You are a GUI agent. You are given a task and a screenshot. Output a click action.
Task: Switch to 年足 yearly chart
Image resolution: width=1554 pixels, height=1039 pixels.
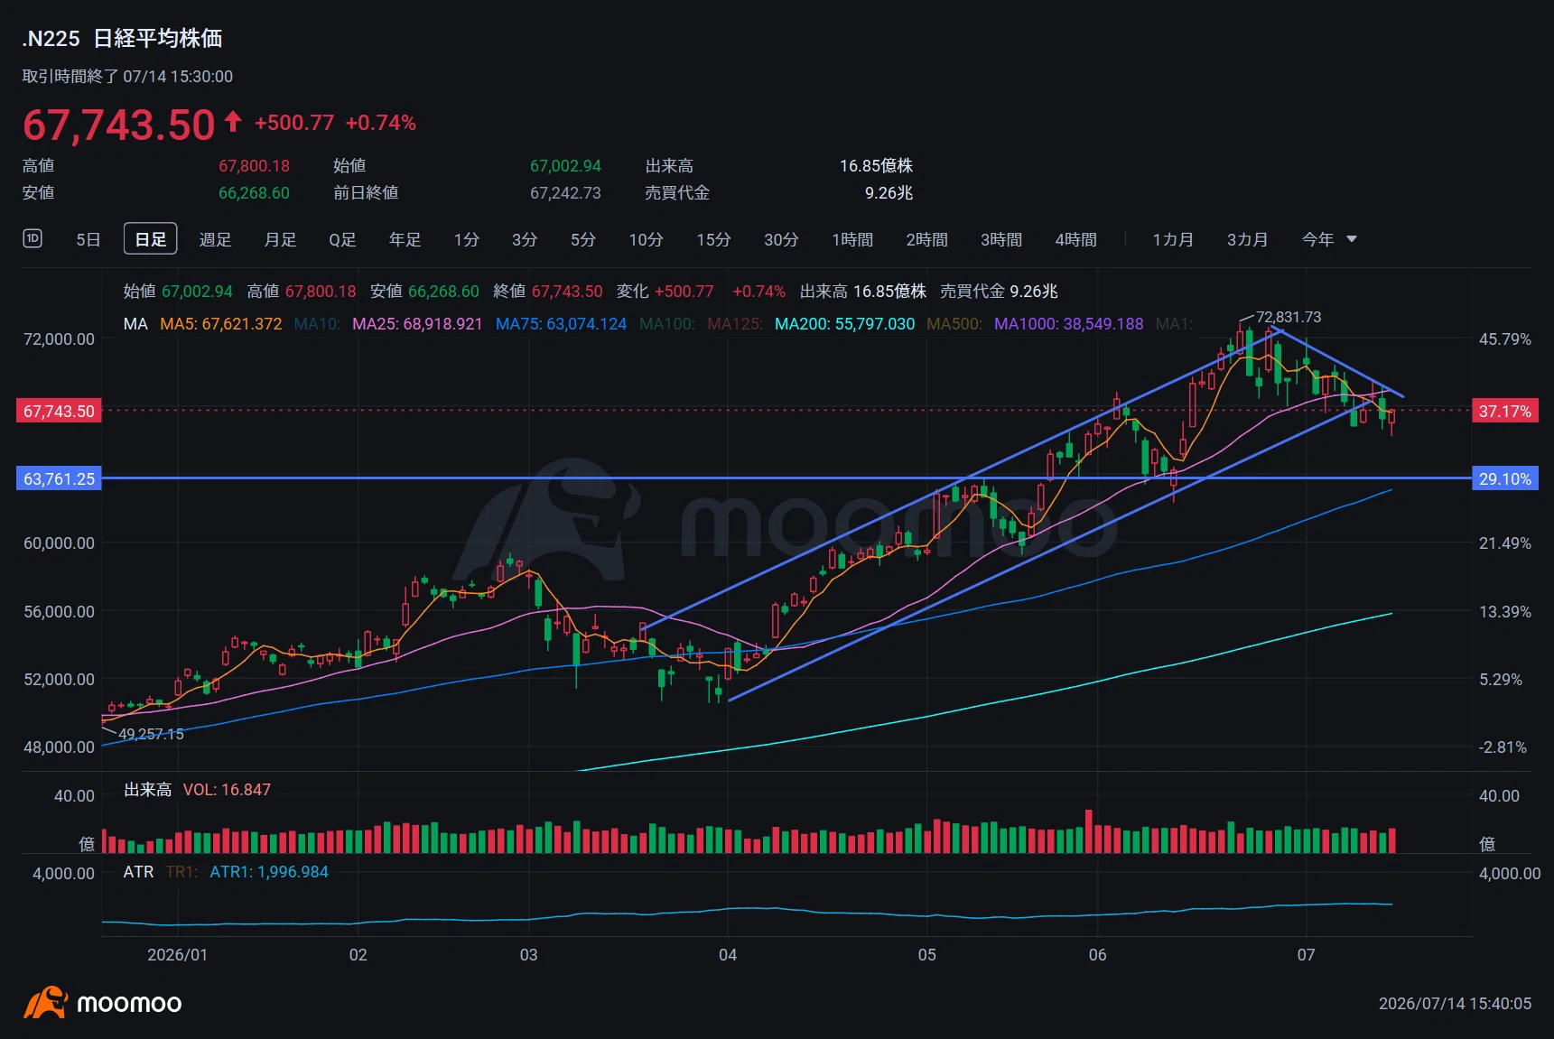coord(405,239)
